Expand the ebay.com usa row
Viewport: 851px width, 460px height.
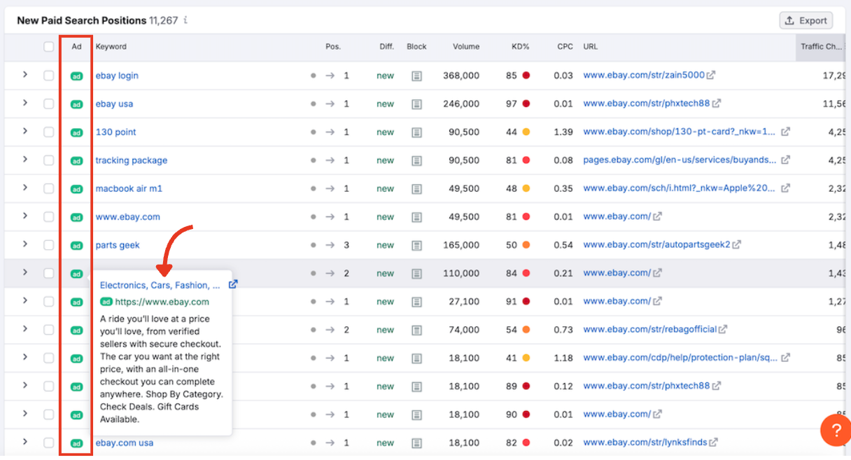point(27,442)
